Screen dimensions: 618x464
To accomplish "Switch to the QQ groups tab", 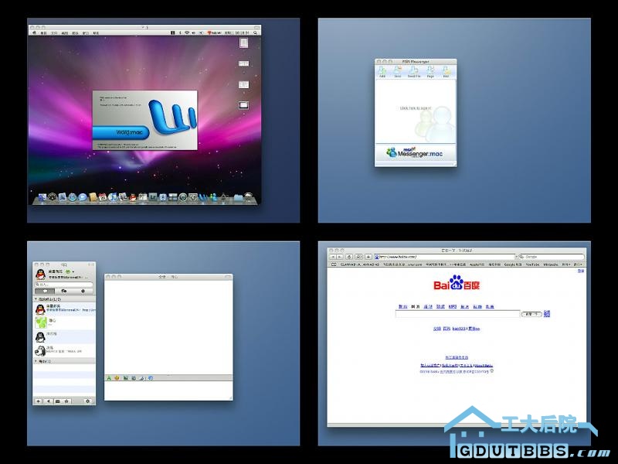I will coord(63,292).
